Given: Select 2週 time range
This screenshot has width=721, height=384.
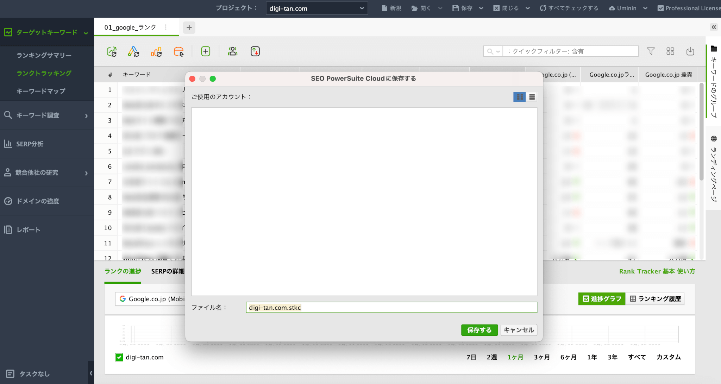Looking at the screenshot, I should click(x=491, y=357).
